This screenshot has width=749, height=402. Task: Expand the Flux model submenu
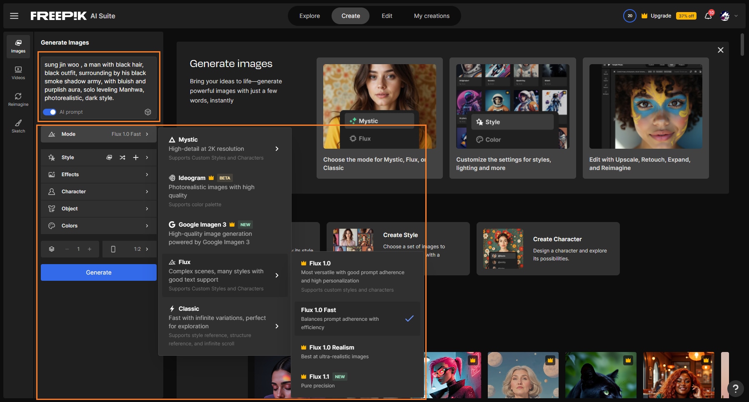point(277,275)
